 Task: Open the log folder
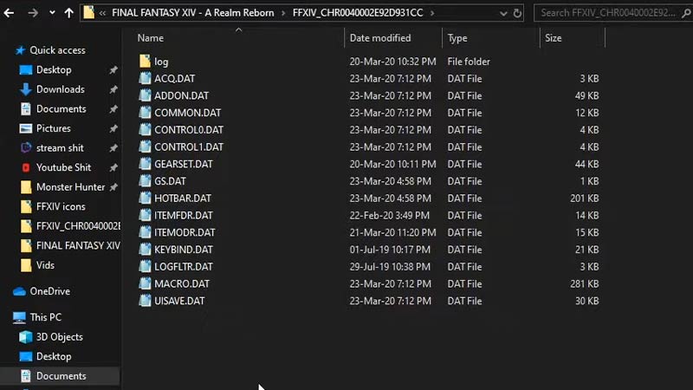coord(161,62)
